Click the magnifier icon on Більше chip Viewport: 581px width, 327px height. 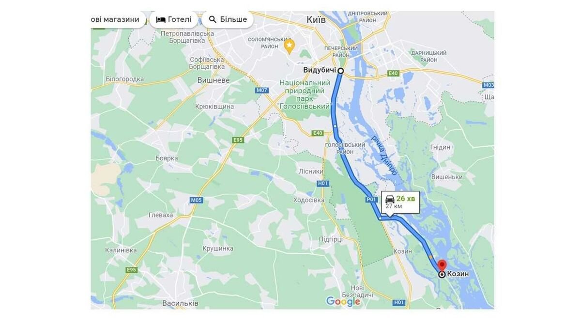point(213,19)
